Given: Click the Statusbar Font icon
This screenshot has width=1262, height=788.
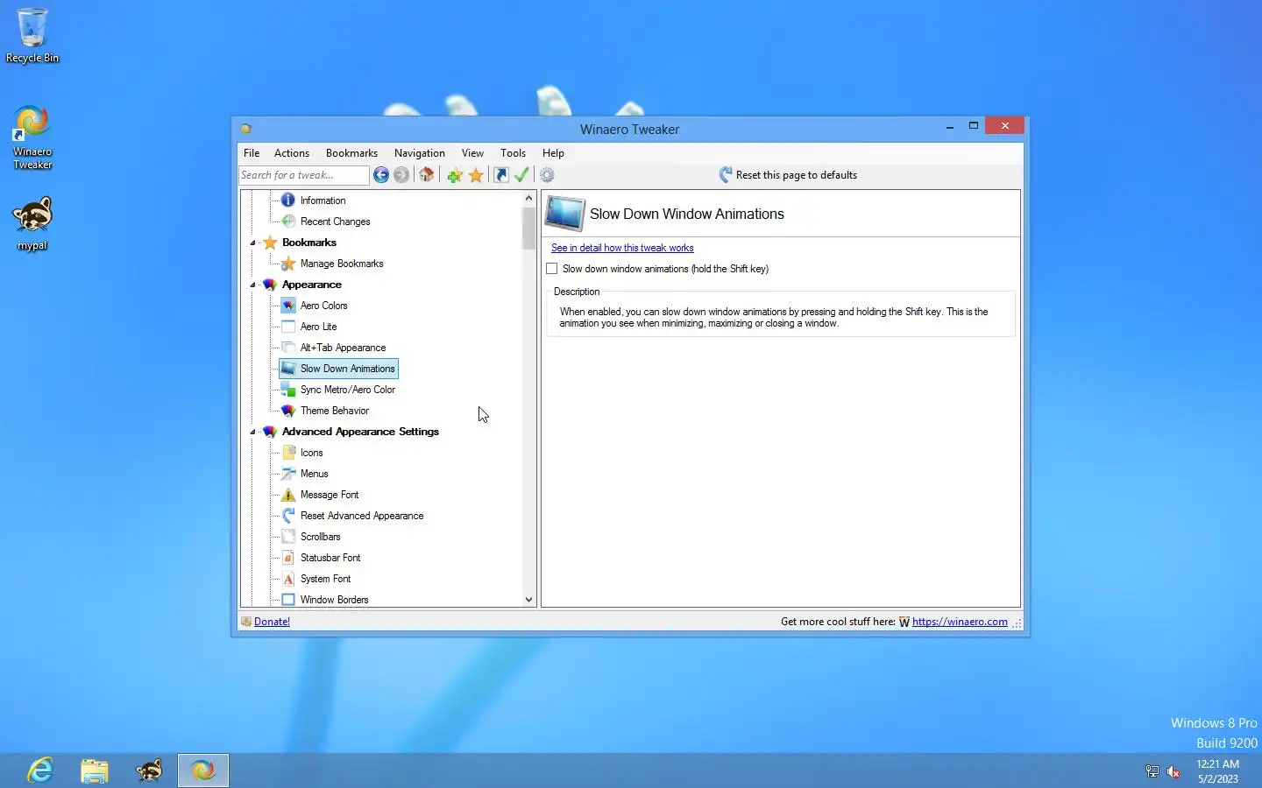Looking at the screenshot, I should tap(288, 558).
